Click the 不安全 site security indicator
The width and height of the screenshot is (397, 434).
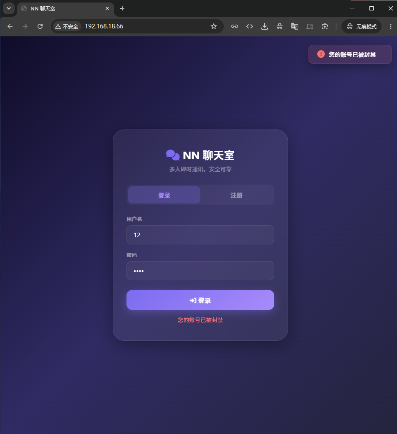[67, 26]
